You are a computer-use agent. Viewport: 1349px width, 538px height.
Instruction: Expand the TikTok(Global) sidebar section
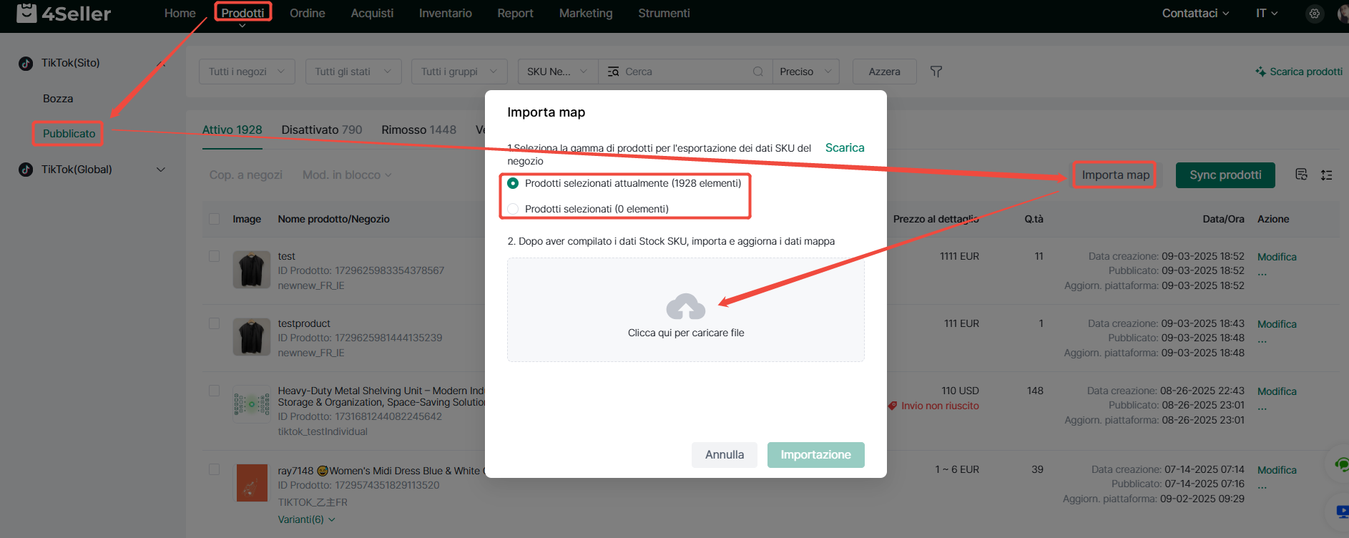coord(160,170)
